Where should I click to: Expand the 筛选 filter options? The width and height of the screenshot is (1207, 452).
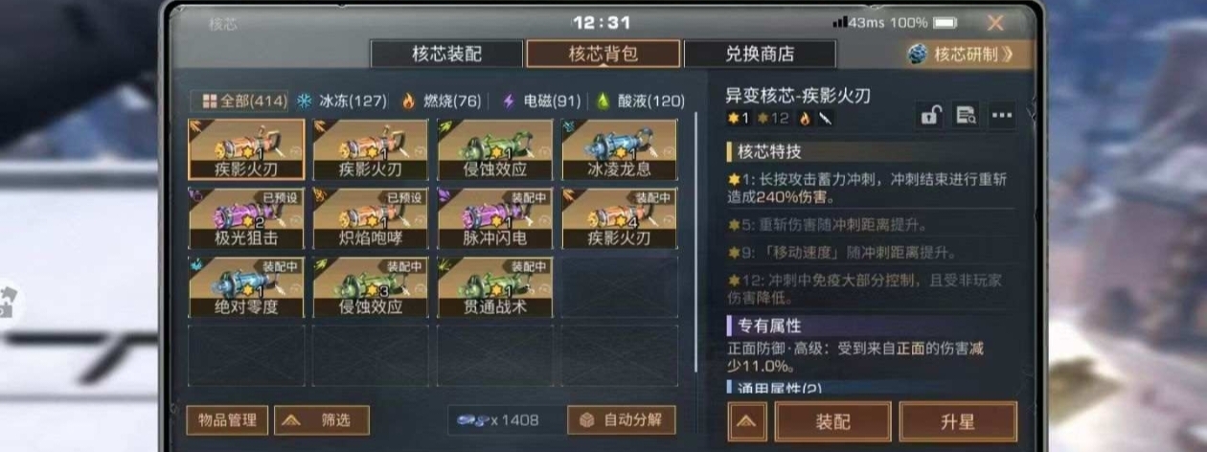click(x=322, y=419)
